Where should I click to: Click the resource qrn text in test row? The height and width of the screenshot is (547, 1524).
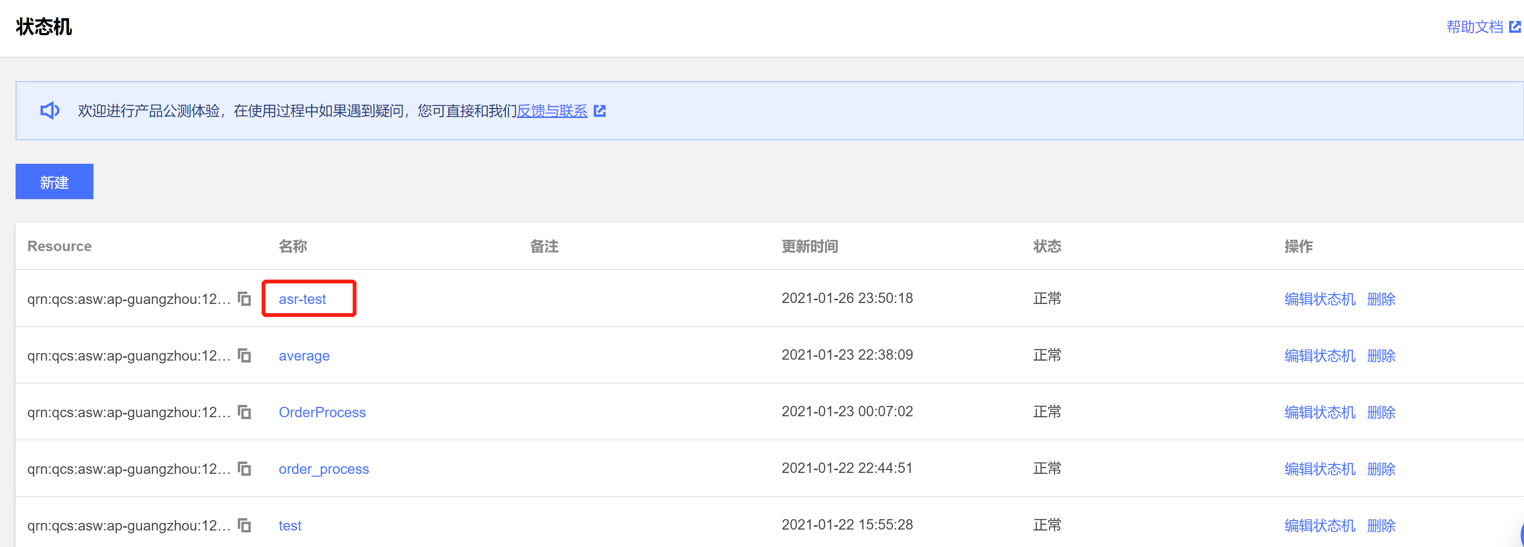129,526
